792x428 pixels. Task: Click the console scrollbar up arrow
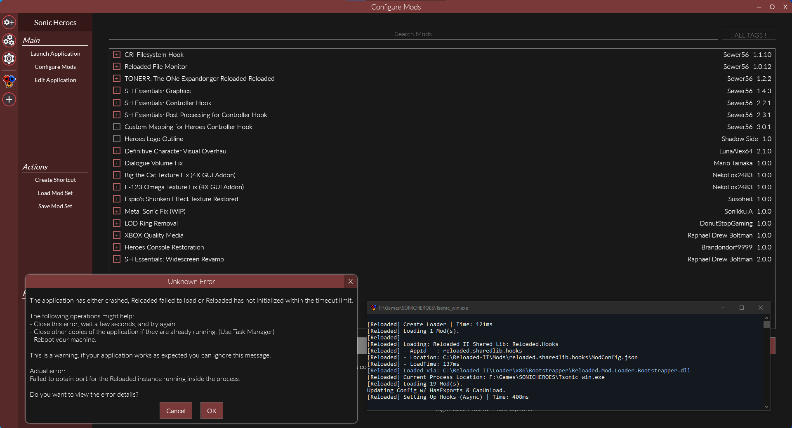(x=766, y=318)
